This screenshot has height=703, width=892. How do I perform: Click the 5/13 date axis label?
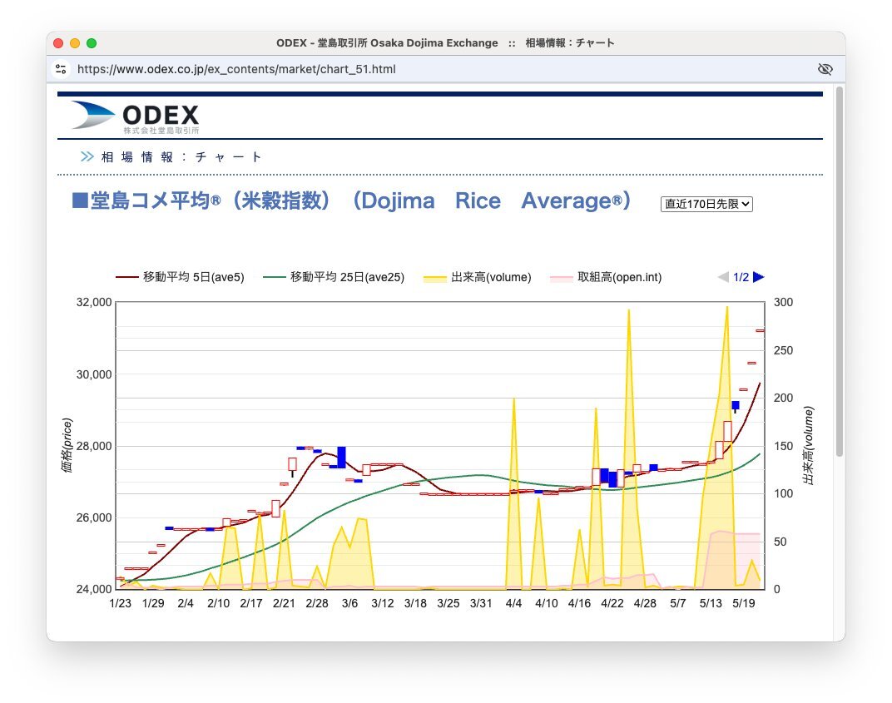tap(711, 603)
